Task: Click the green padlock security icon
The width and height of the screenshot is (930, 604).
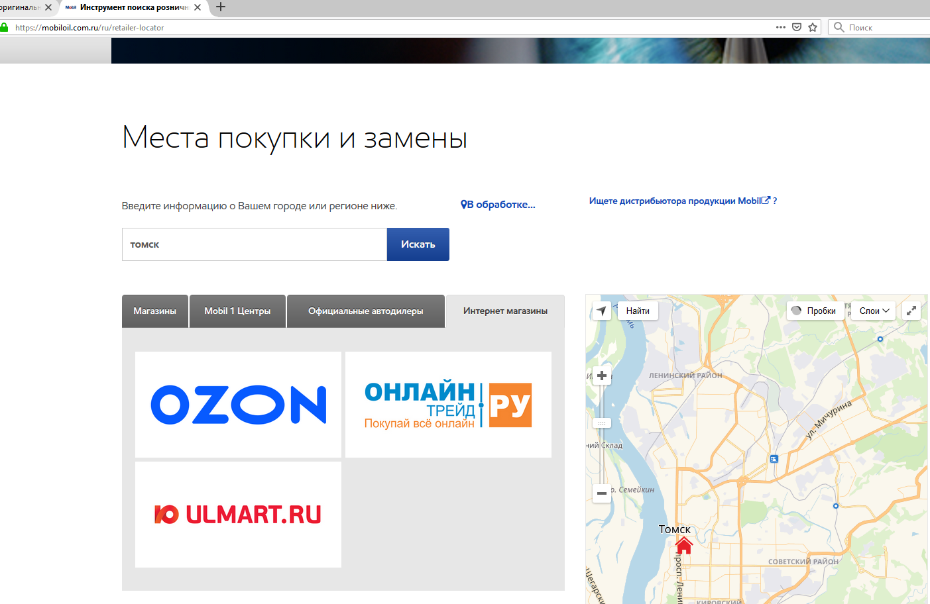Action: [x=4, y=27]
